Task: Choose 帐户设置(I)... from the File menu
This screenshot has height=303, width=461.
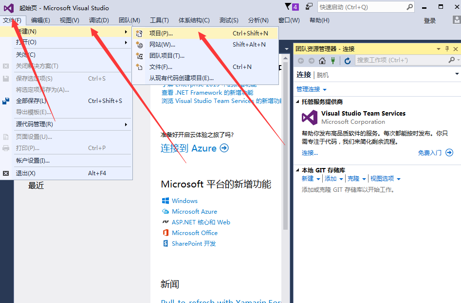Action: tap(66, 161)
